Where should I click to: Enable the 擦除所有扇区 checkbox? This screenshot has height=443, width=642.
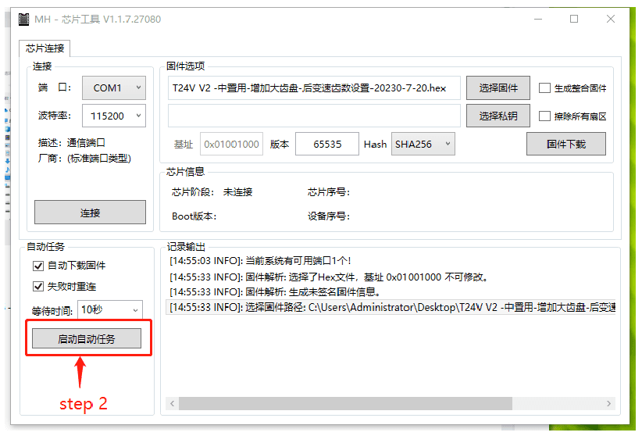(x=544, y=116)
